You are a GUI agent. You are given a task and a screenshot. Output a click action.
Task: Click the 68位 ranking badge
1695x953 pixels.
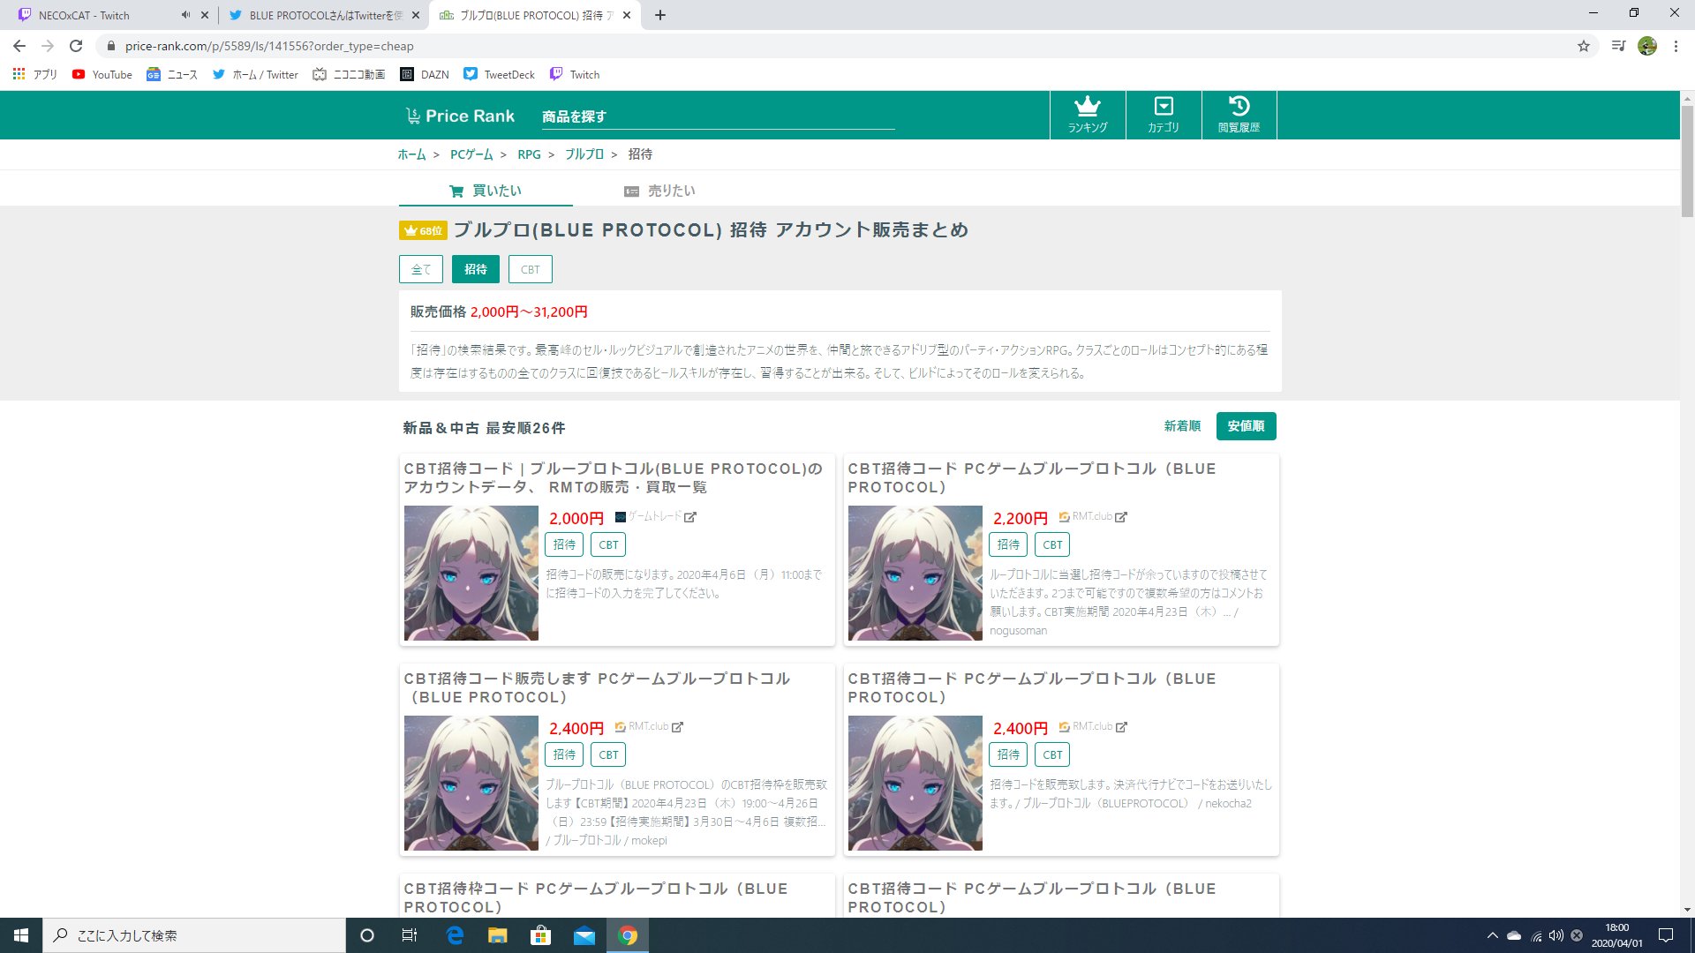click(423, 230)
